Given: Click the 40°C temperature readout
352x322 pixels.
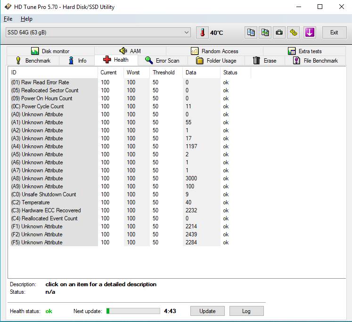Looking at the screenshot, I should [216, 33].
